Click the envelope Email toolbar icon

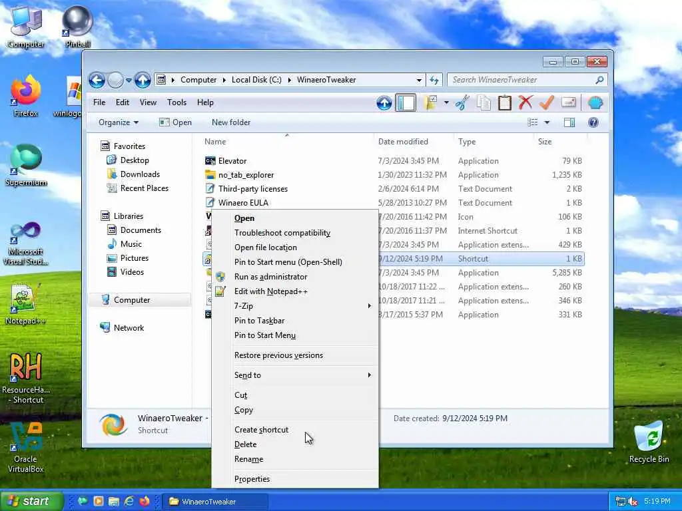[x=569, y=102]
